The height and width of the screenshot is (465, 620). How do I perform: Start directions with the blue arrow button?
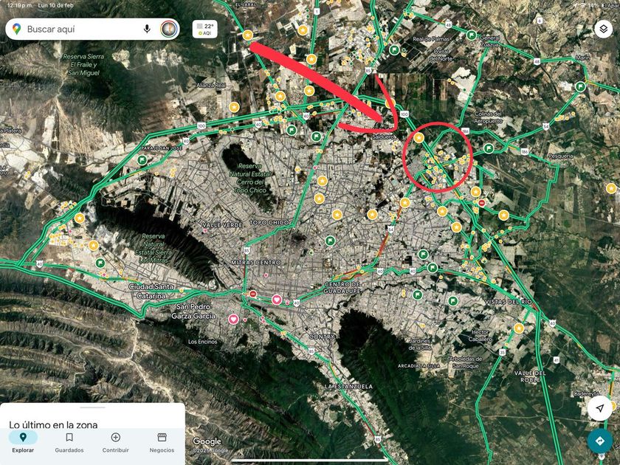coord(600,441)
